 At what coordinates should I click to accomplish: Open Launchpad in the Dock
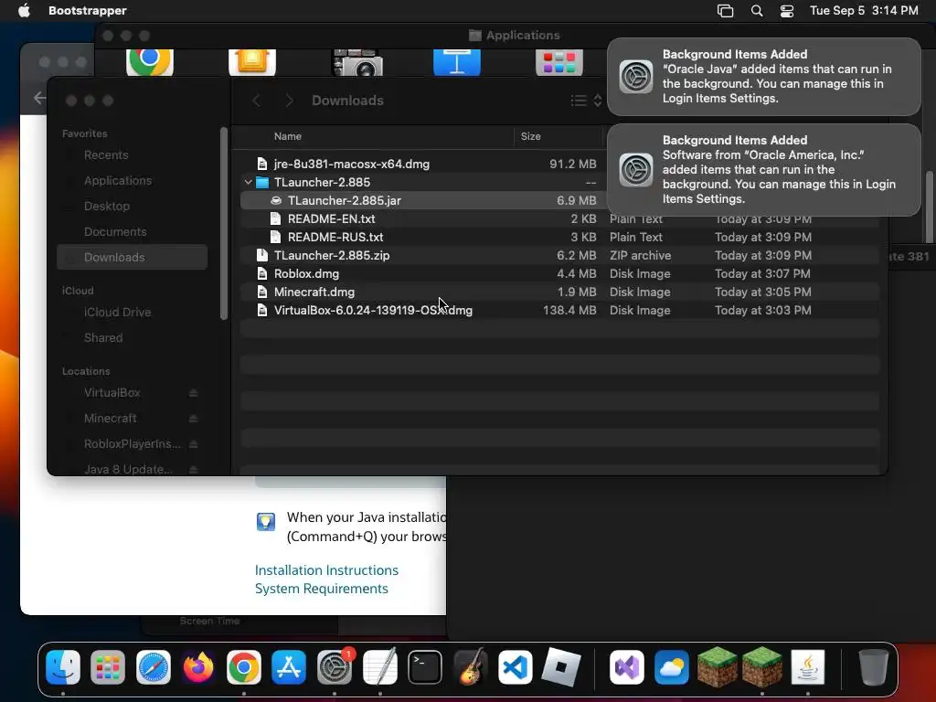coord(108,666)
